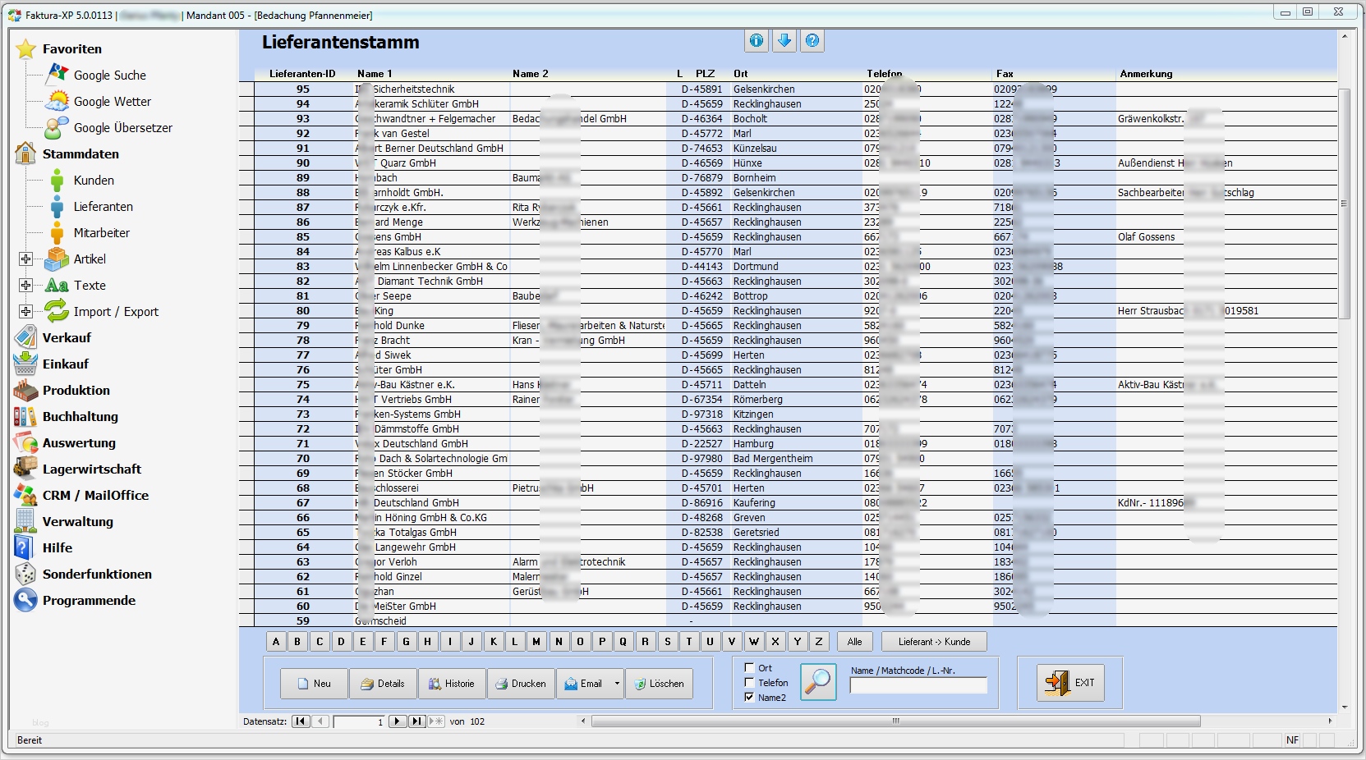Click the blue download arrow icon
The image size is (1366, 760).
pyautogui.click(x=784, y=40)
